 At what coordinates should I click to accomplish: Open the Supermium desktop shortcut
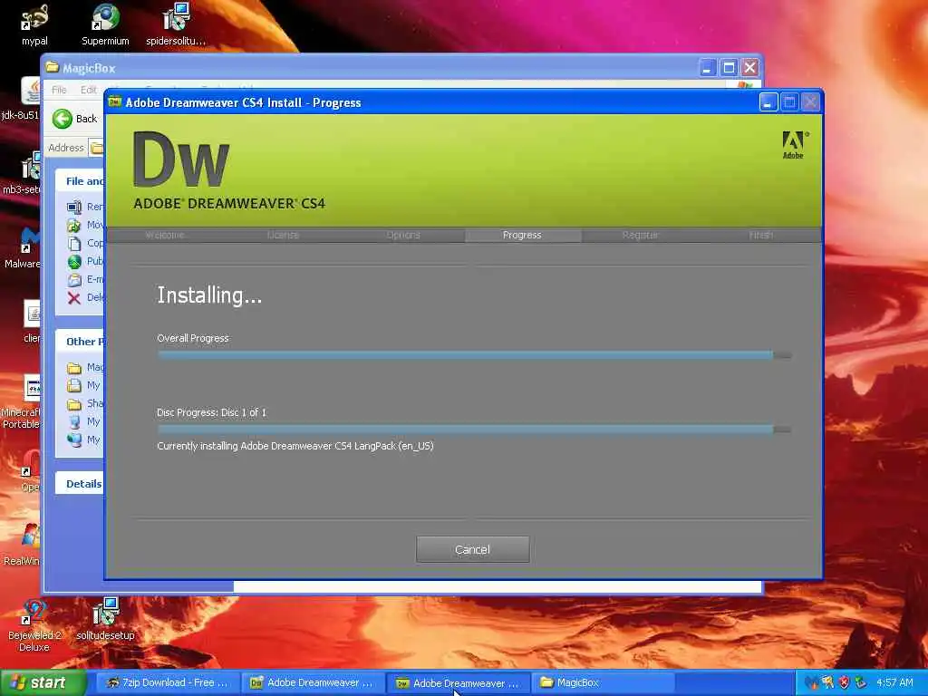click(105, 25)
